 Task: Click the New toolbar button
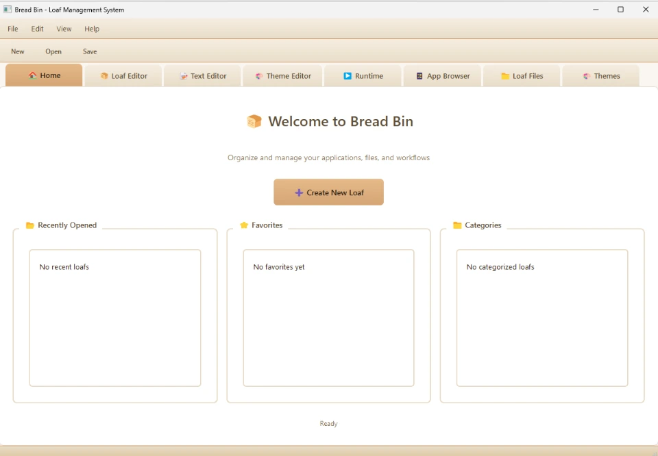18,51
